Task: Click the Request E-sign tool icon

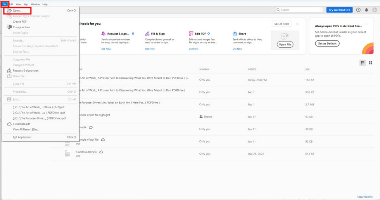Action: [104, 34]
